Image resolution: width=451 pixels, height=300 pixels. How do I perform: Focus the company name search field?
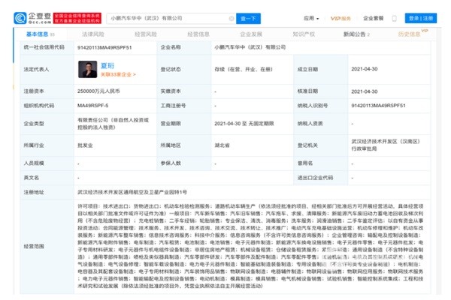[171, 18]
